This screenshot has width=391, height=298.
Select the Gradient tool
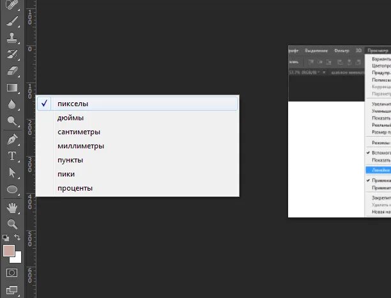[11, 88]
